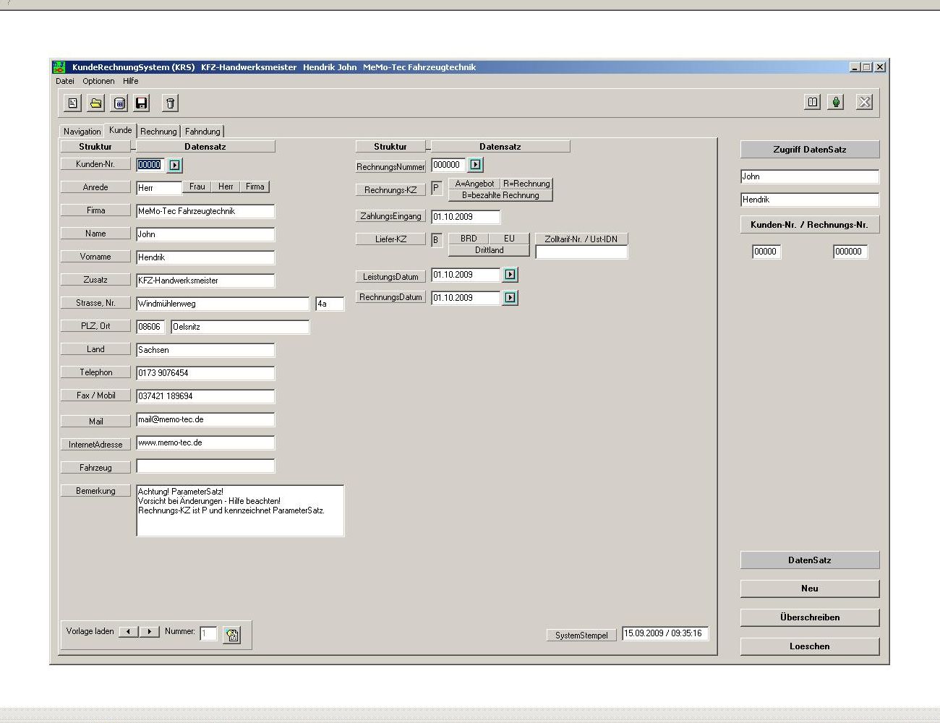940x723 pixels.
Task: Click the SystemStempel button
Action: tap(581, 636)
